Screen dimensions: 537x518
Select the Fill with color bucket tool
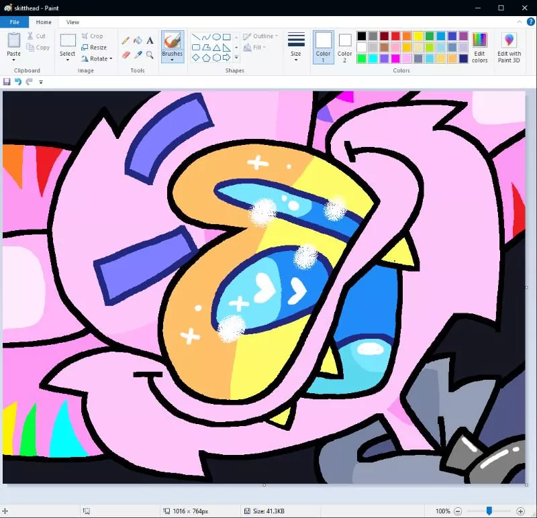138,40
